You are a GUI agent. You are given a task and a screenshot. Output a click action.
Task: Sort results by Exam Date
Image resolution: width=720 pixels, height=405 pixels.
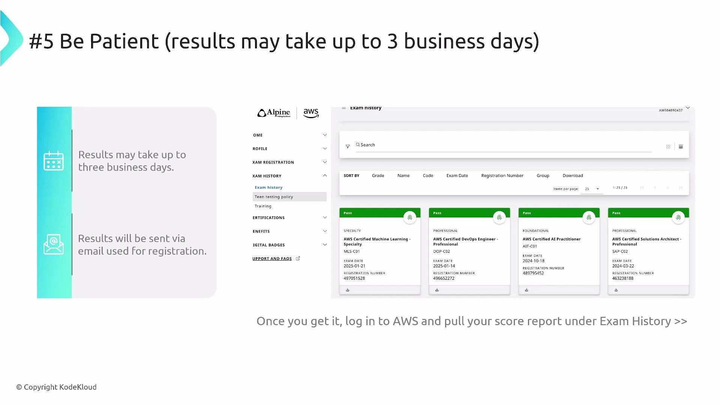(x=457, y=175)
